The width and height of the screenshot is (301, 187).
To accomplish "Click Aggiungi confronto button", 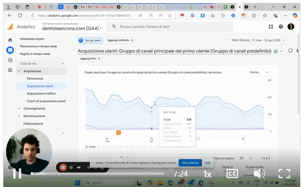I will point(120,40).
